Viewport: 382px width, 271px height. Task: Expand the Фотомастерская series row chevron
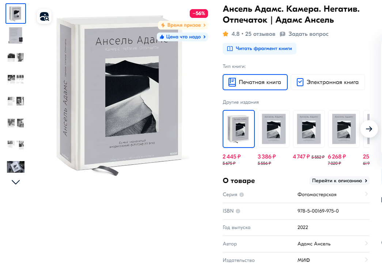366,194
